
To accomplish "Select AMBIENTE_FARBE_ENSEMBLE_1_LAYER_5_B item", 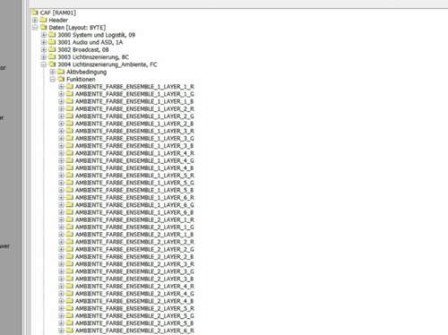I will click(134, 190).
